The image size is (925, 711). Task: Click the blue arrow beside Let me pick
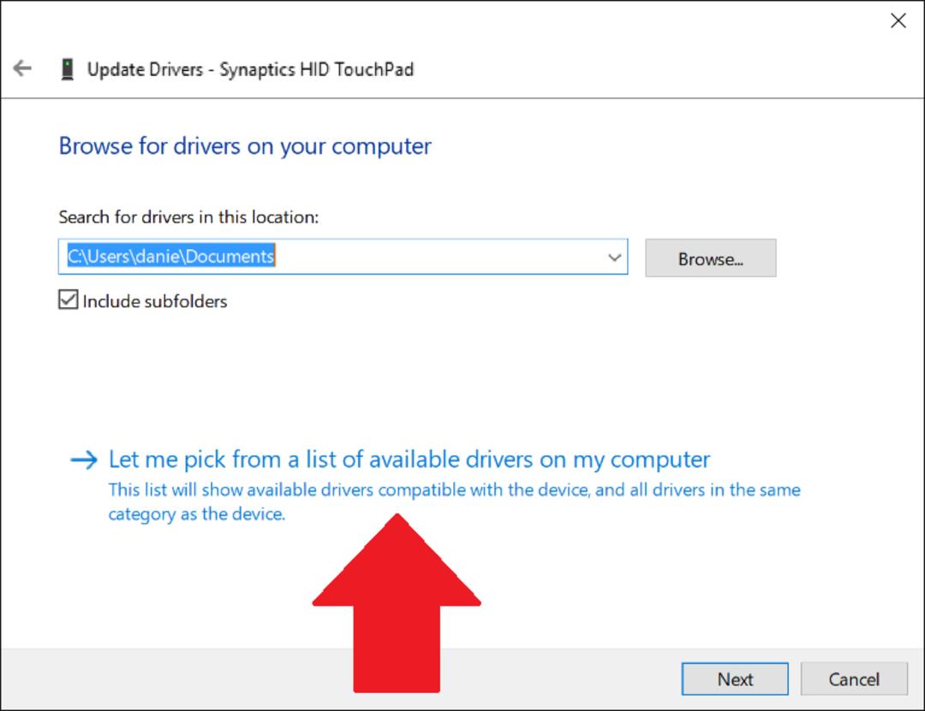pos(84,459)
